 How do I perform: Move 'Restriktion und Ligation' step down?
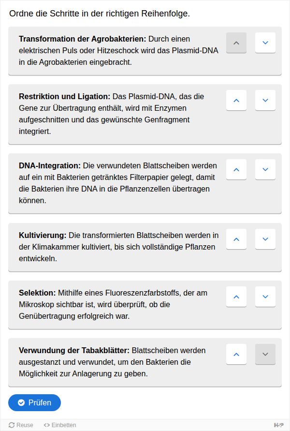coord(265,100)
